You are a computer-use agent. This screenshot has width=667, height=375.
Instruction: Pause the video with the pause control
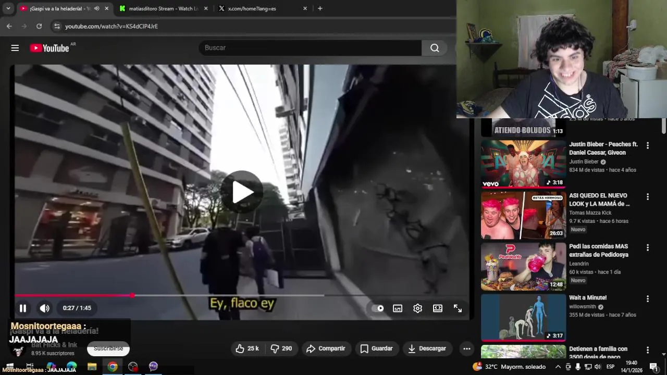[23, 308]
